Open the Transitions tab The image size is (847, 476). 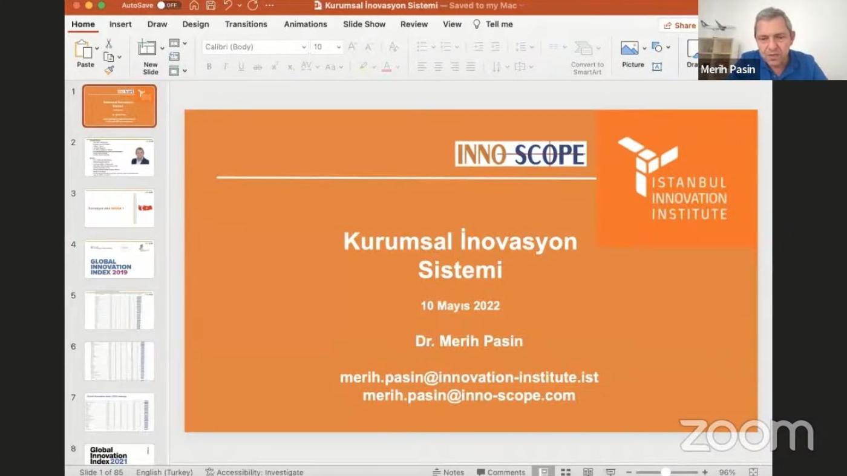[246, 24]
